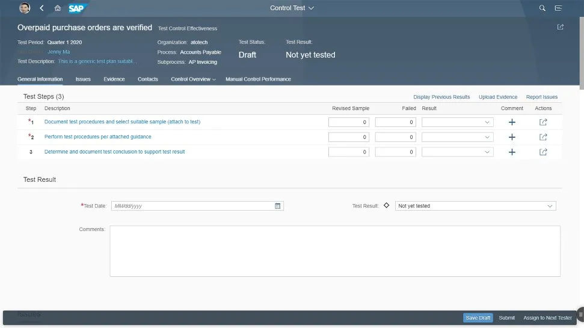Click the Save Draft button

(478, 318)
